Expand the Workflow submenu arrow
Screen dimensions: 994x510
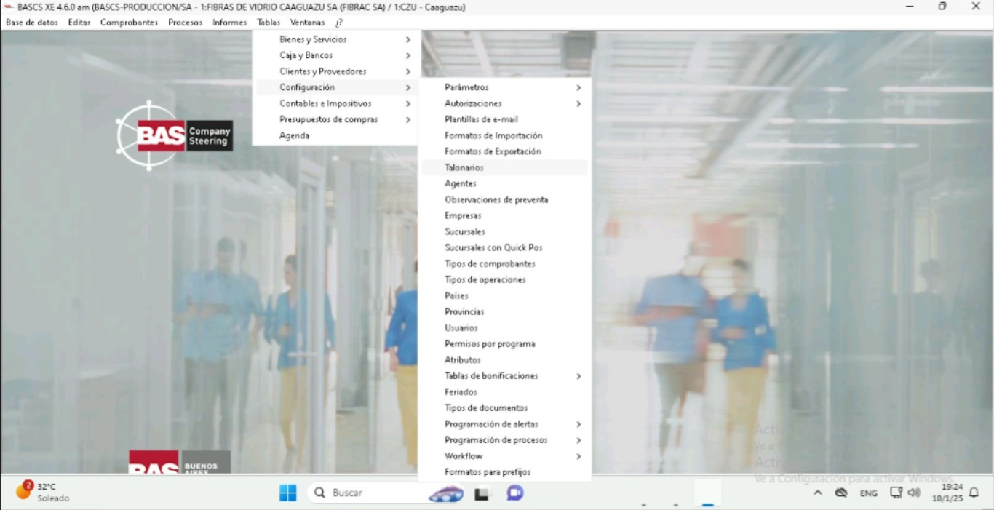pos(578,456)
